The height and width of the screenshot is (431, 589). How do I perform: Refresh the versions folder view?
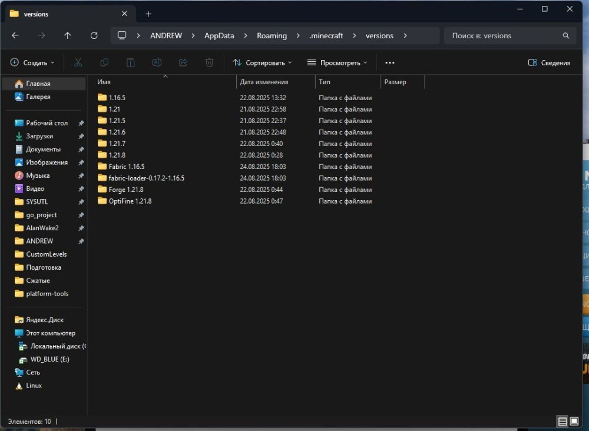(94, 36)
